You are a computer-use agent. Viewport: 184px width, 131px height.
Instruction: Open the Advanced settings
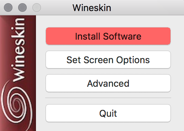pos(108,83)
